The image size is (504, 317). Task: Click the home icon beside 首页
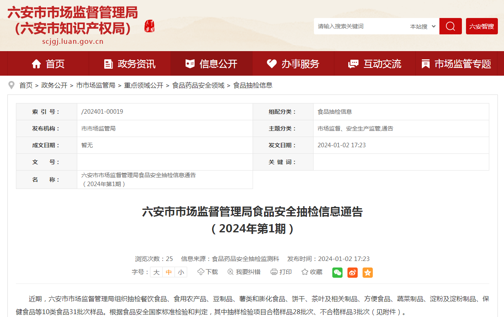pos(36,64)
